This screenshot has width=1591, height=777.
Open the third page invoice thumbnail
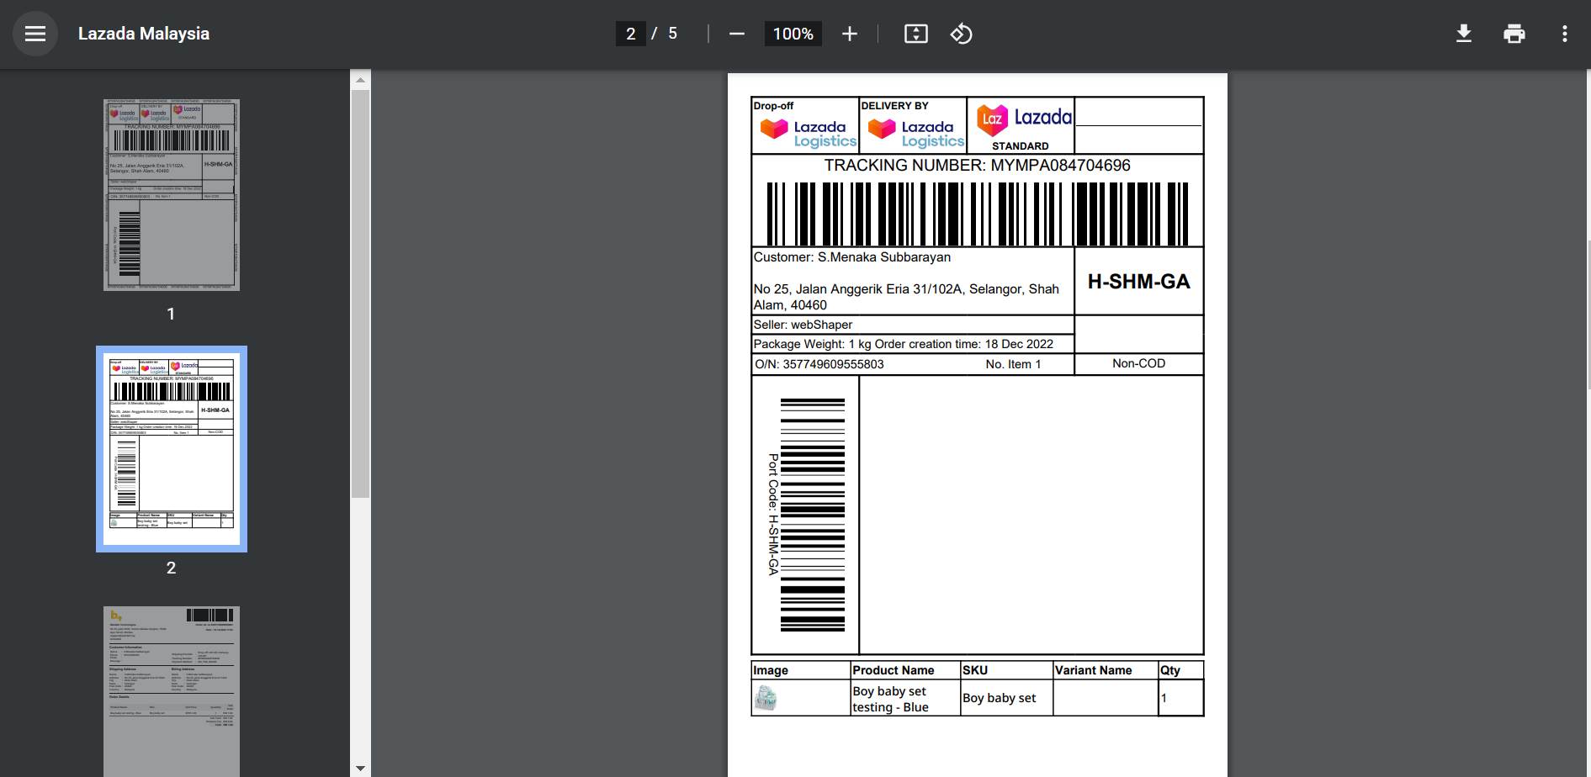pyautogui.click(x=172, y=691)
